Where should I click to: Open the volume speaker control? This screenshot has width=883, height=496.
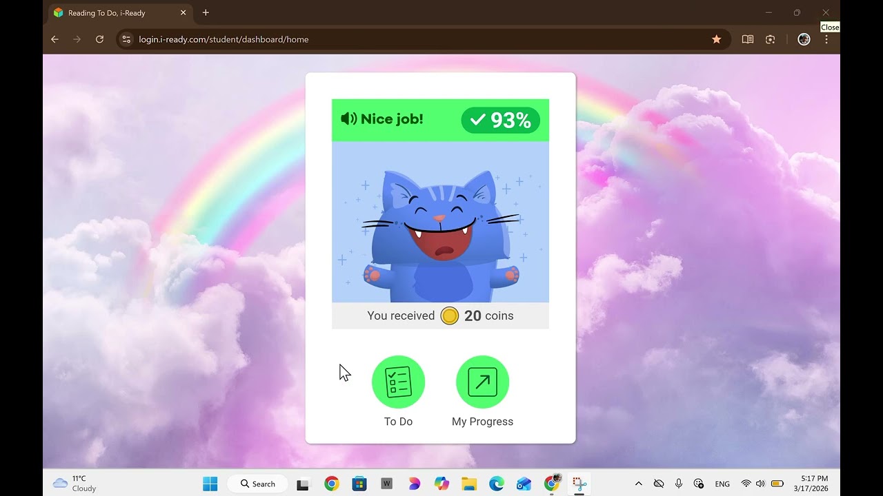tap(760, 484)
